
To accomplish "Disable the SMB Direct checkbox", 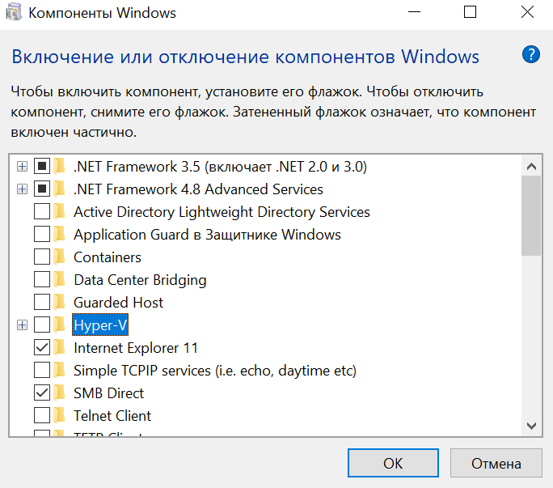I will 41,393.
